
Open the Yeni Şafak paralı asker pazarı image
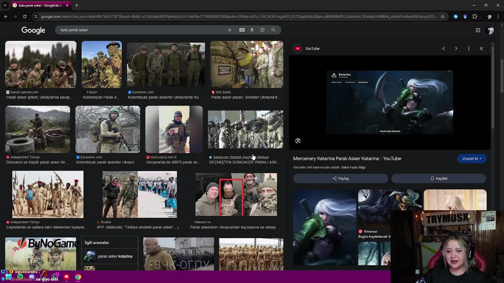click(246, 64)
